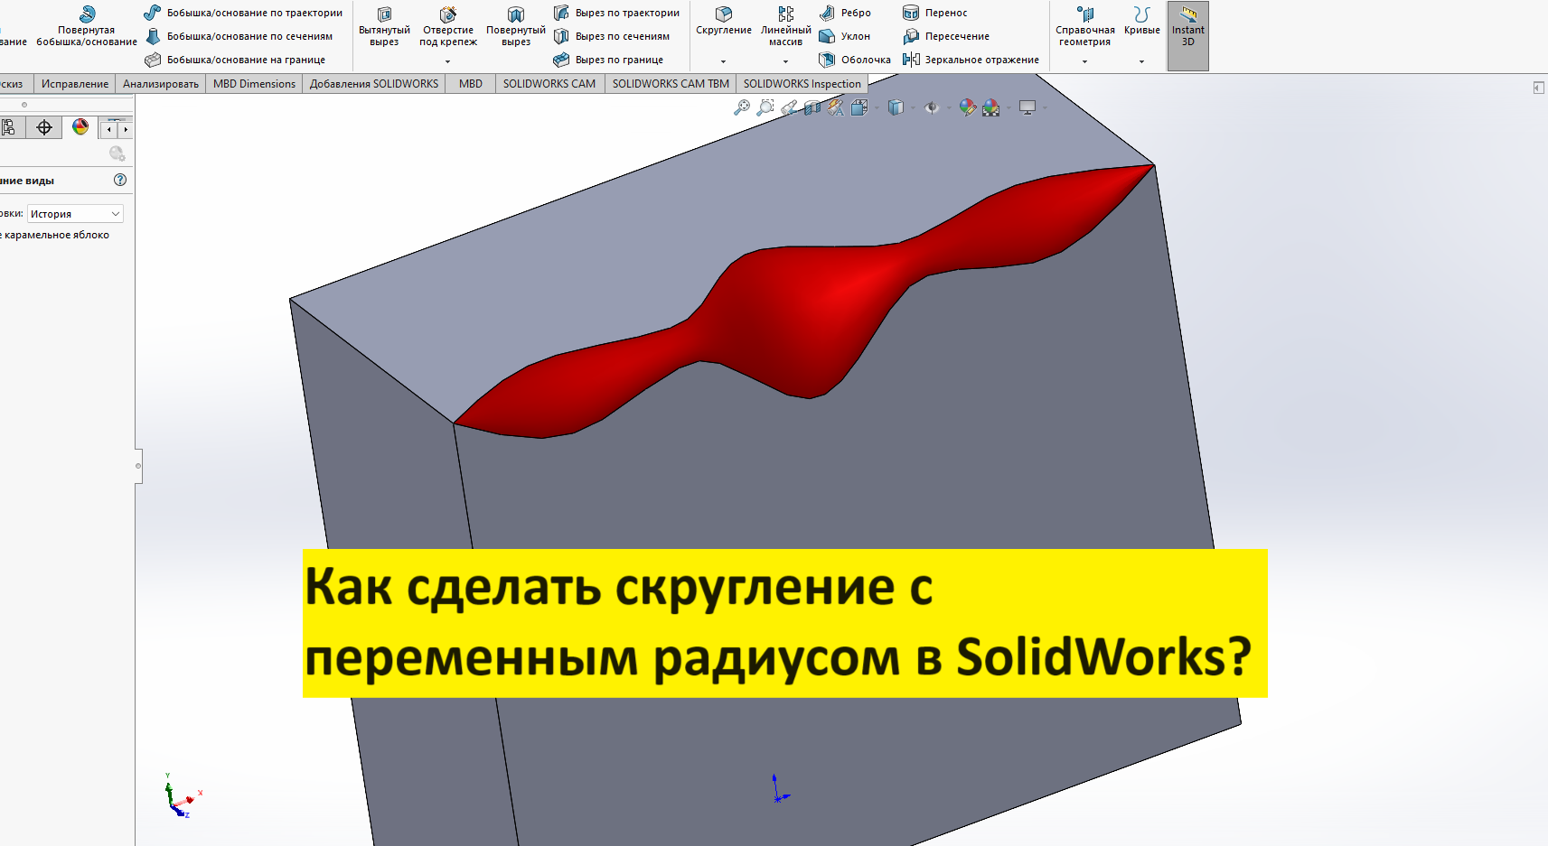Expand the Curves (Кривые) dropdown arrow
The width and height of the screenshot is (1548, 846).
tap(1142, 61)
